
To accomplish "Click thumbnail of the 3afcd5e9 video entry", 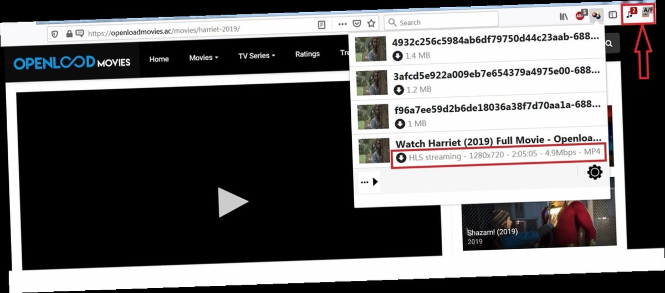I will (x=372, y=83).
